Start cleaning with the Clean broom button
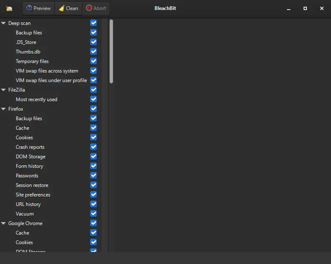Screen dimensions: 331x264 tap(69, 8)
